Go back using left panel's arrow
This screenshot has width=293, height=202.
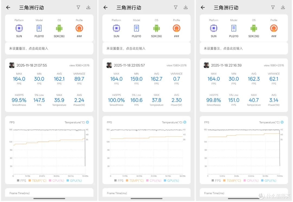coord(8,8)
